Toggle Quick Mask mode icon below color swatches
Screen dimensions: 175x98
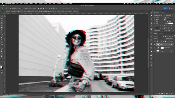2,71
